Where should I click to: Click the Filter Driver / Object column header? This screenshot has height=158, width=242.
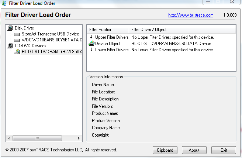click(x=183, y=29)
